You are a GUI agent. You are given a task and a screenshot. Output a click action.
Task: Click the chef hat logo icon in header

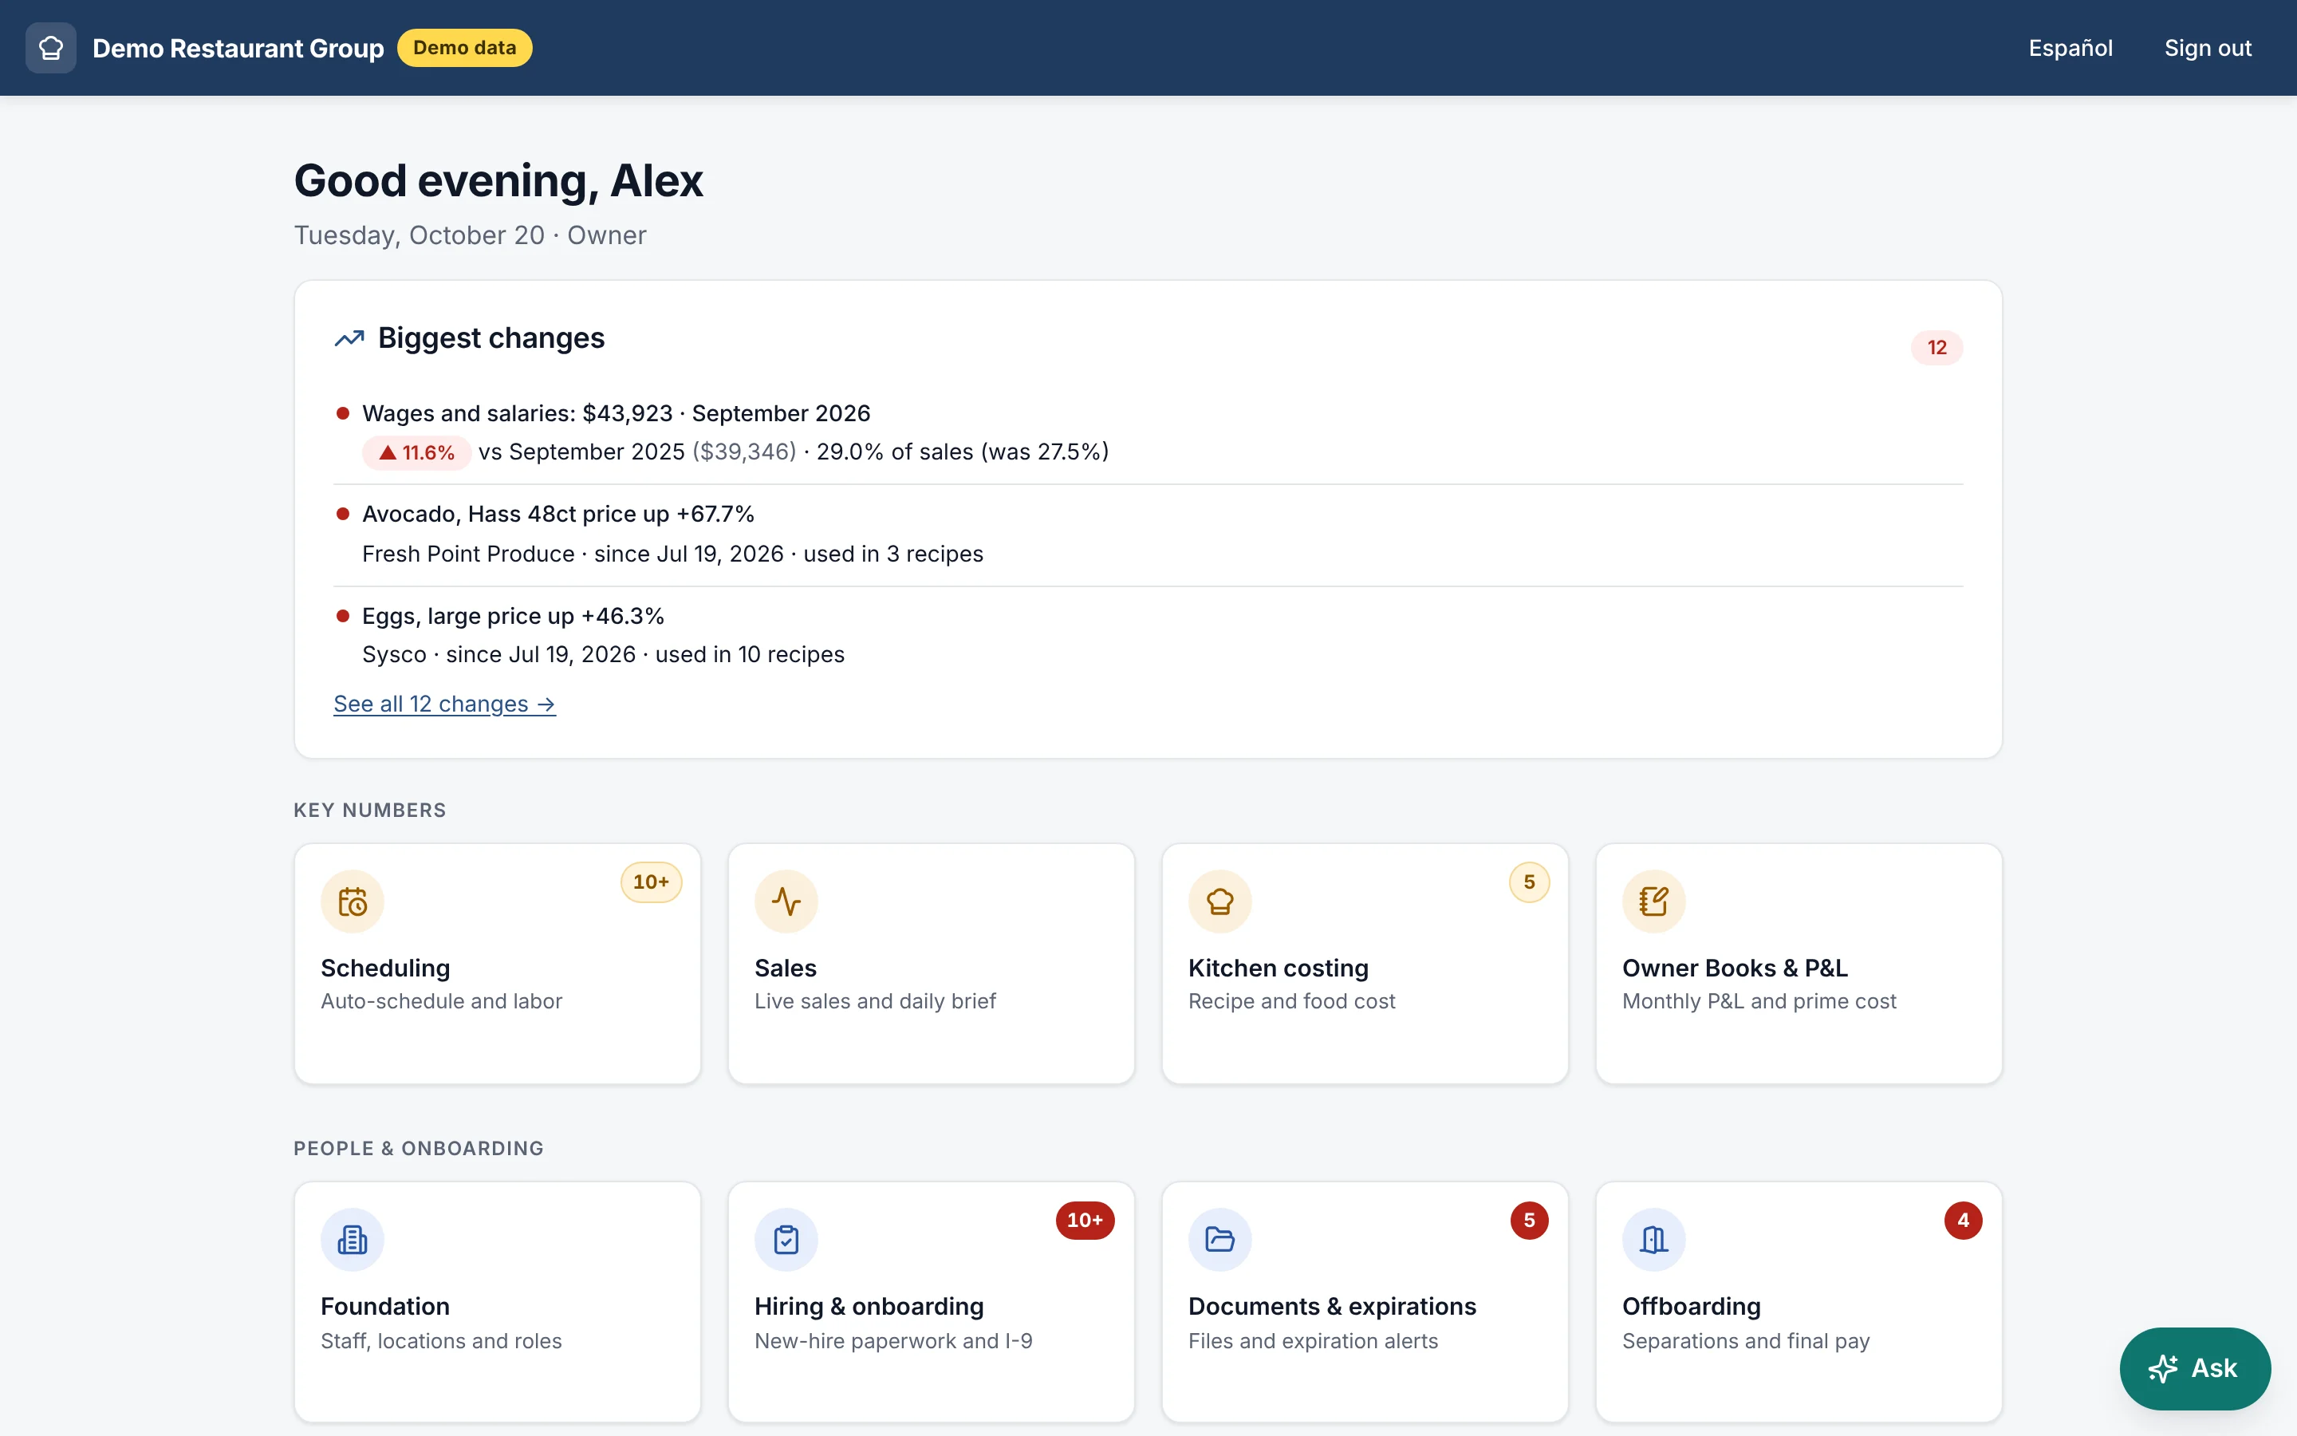click(51, 48)
